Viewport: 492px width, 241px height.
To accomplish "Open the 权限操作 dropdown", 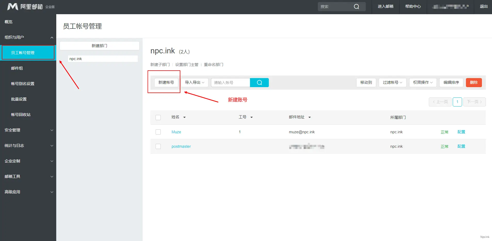I will (x=423, y=82).
